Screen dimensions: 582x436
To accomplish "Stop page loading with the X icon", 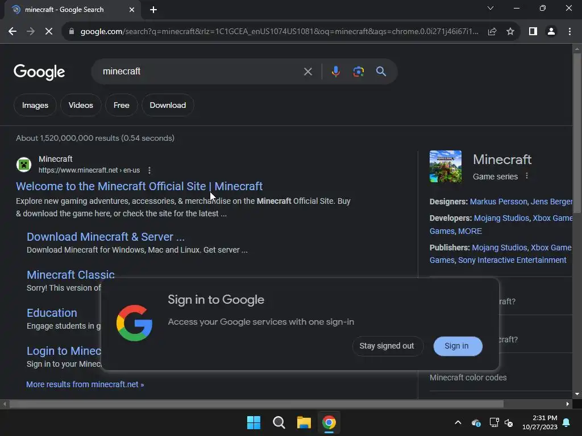I will point(49,32).
